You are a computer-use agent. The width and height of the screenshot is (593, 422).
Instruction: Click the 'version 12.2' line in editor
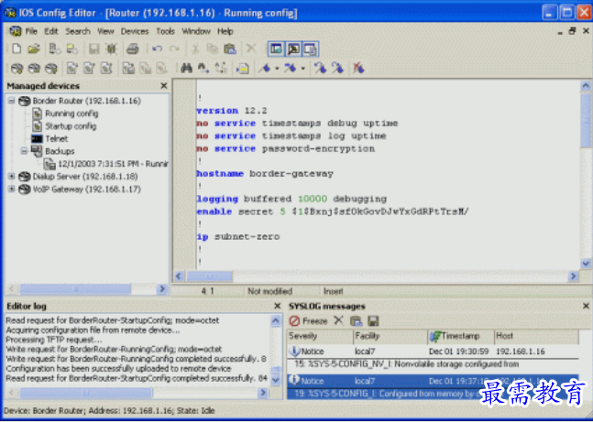(x=232, y=111)
